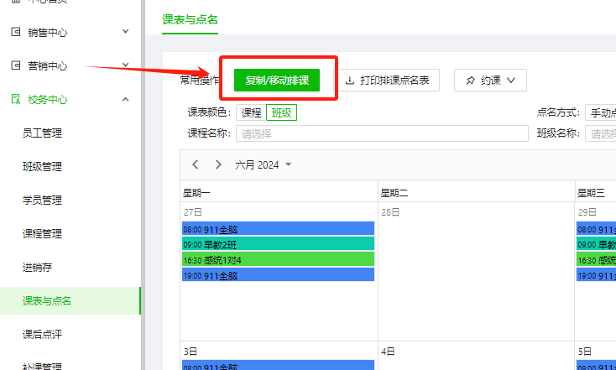Expand the 销售中心 menu chevron

pyautogui.click(x=125, y=33)
